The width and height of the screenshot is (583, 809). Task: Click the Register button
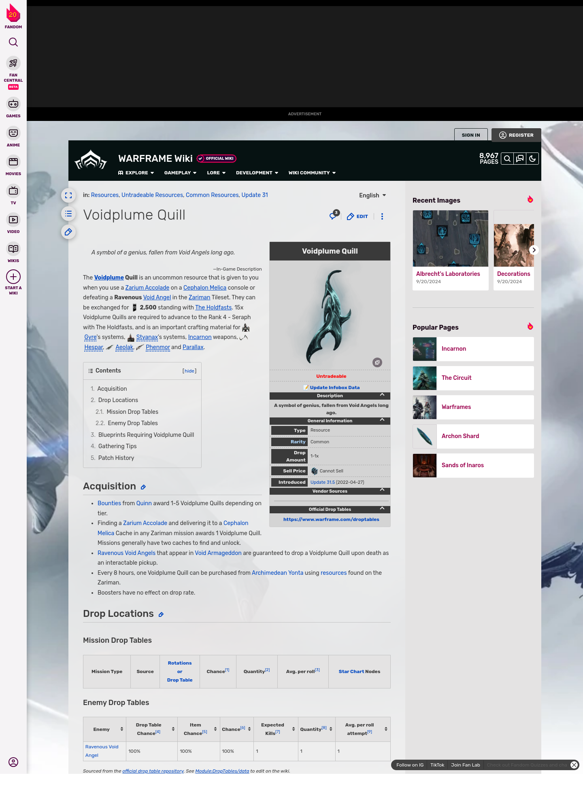point(516,135)
